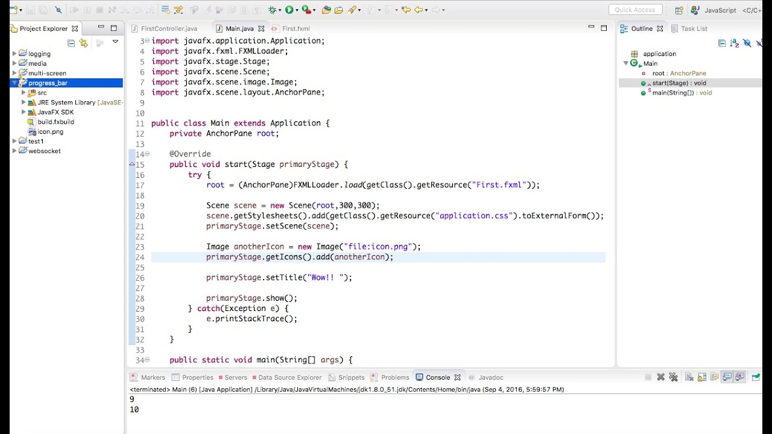
Task: Open the New wizard dropdown arrow
Action: (x=21, y=10)
